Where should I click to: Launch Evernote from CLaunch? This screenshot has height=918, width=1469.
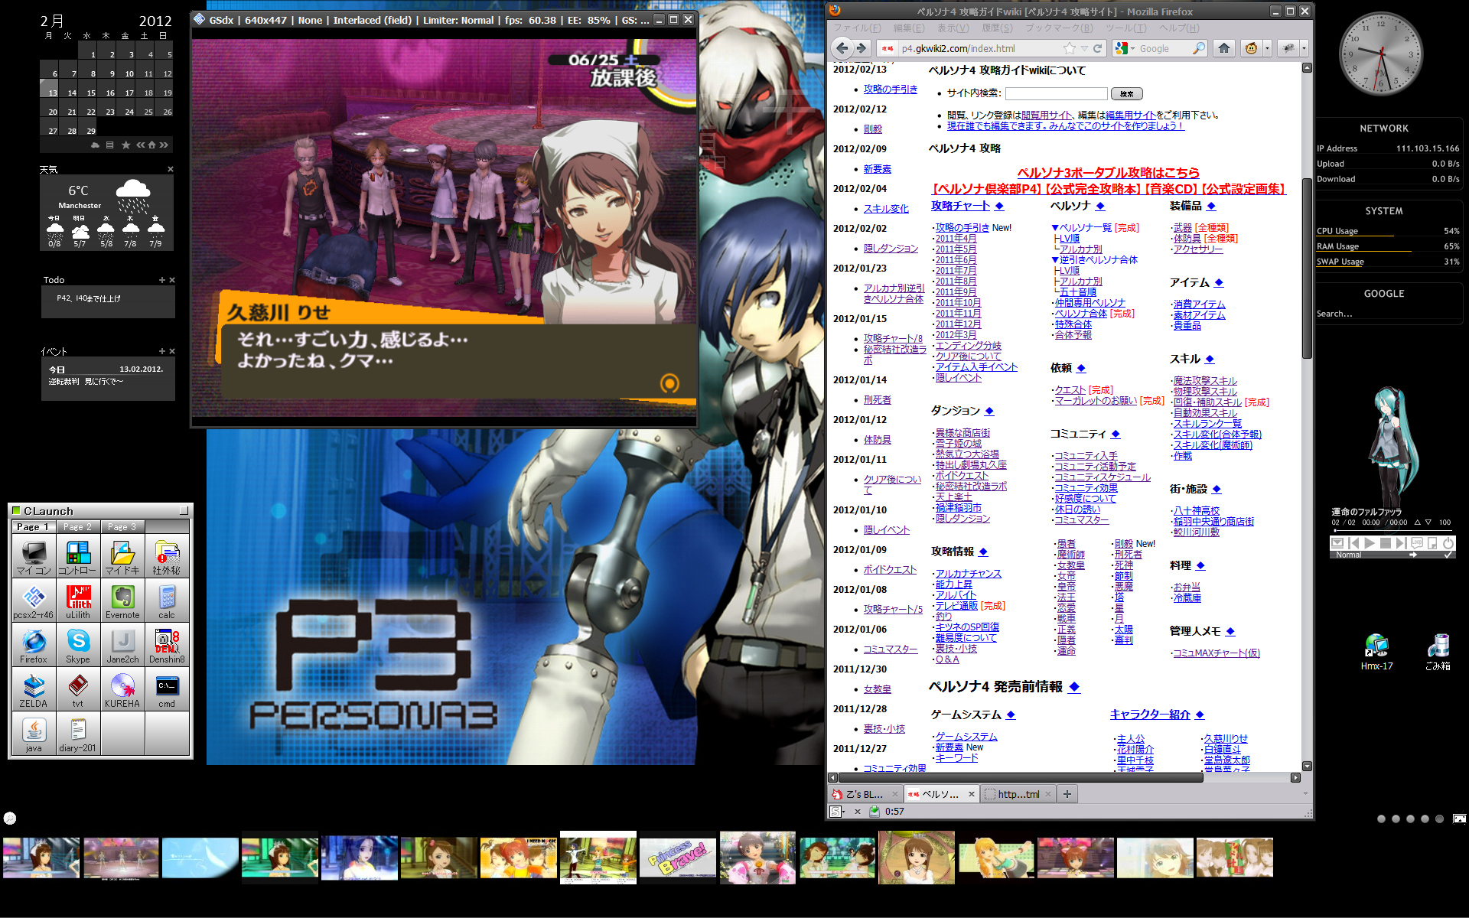point(122,601)
